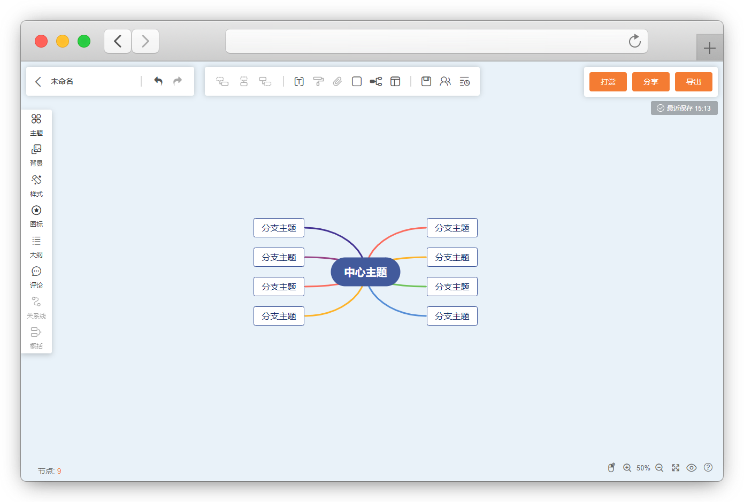Screen dimensions: 744x502
Task: Open the collaborators people icon
Action: [446, 81]
